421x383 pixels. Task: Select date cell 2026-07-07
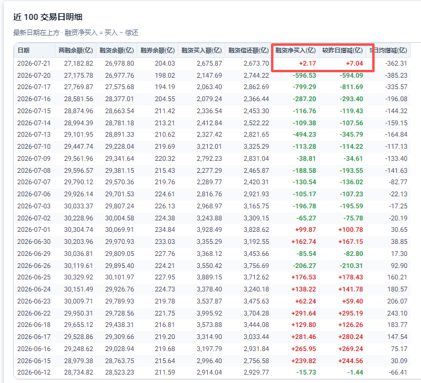34,182
